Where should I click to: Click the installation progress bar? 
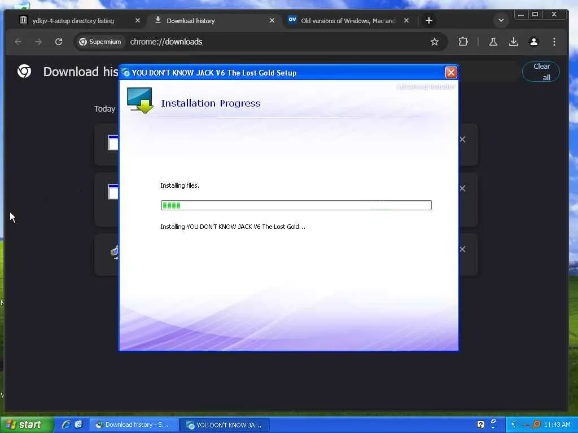[x=296, y=205]
